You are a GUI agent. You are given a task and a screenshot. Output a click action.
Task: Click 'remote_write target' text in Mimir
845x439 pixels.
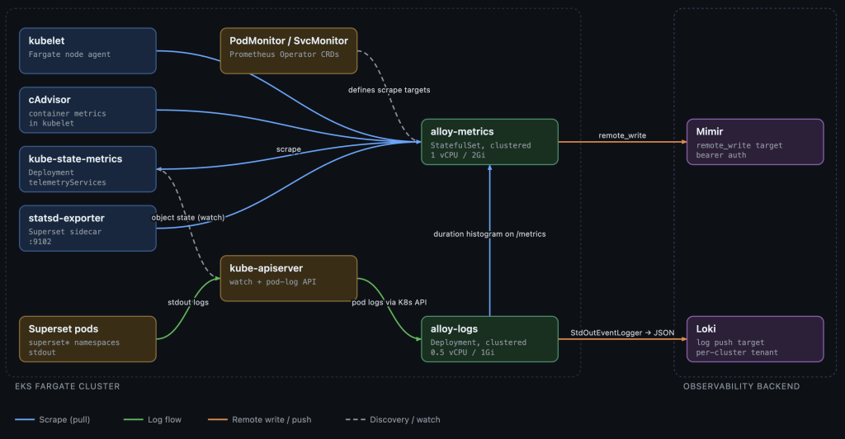[739, 145]
